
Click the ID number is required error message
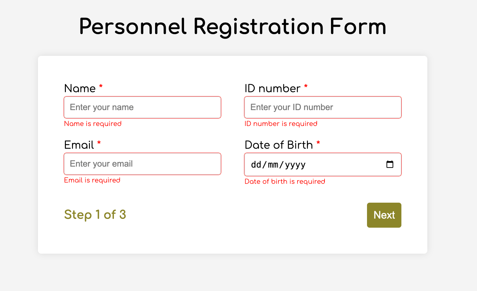pos(281,124)
